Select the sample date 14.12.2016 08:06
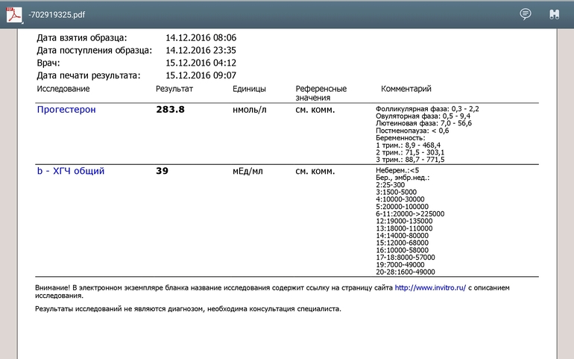This screenshot has width=574, height=359. click(201, 38)
